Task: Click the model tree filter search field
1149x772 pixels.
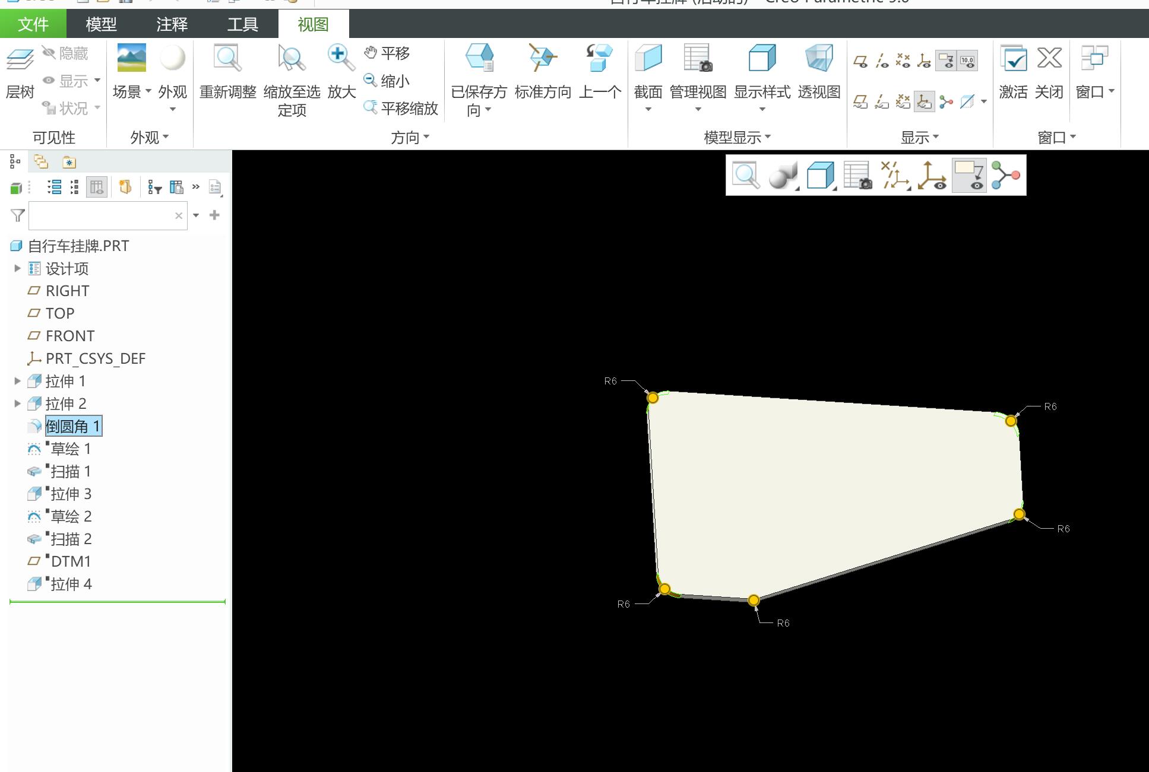Action: pos(101,215)
